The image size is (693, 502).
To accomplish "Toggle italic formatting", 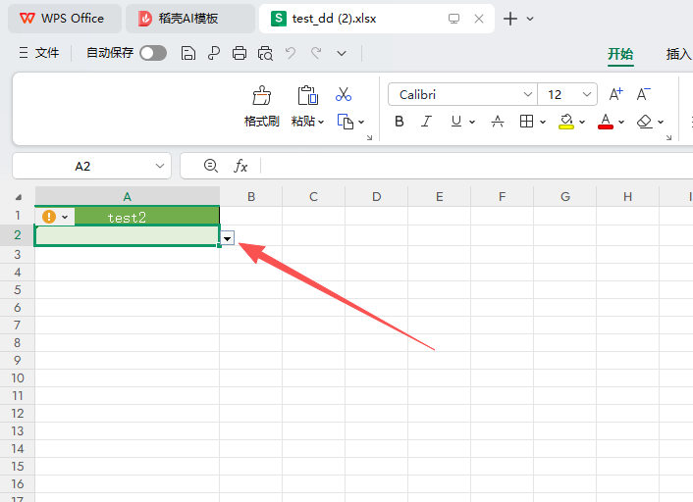I will (427, 122).
